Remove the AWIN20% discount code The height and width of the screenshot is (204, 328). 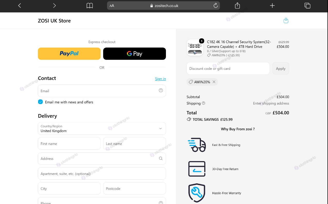pyautogui.click(x=214, y=82)
